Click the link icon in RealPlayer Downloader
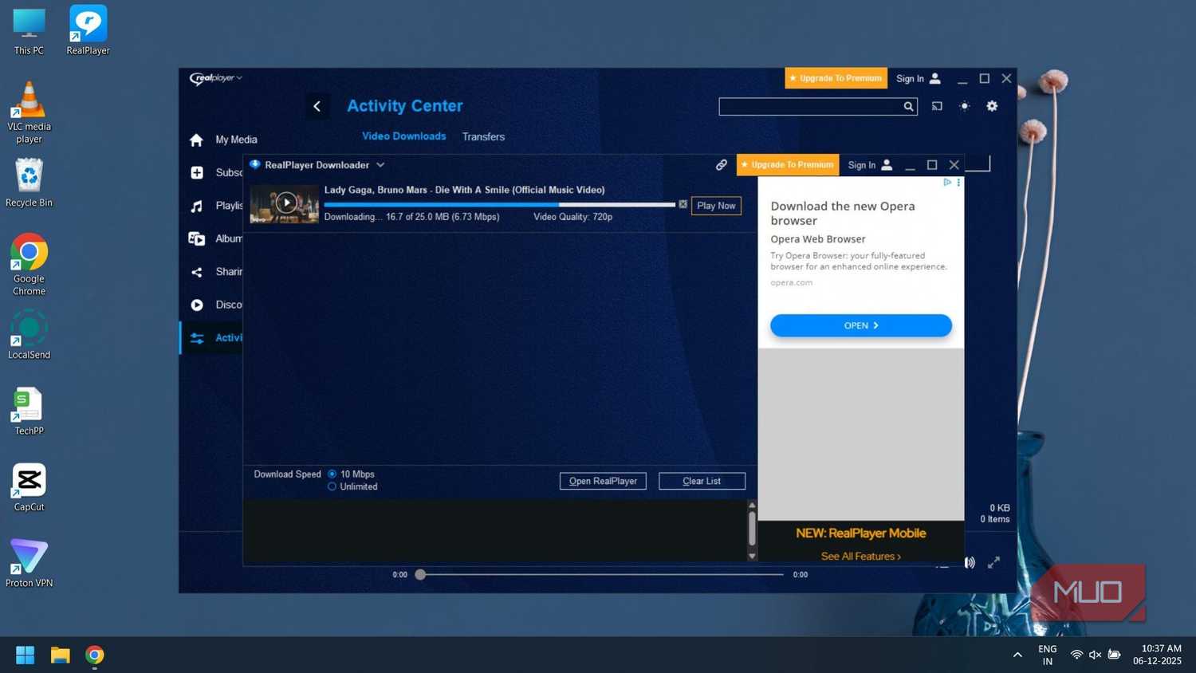Viewport: 1196px width, 673px height. tap(722, 165)
